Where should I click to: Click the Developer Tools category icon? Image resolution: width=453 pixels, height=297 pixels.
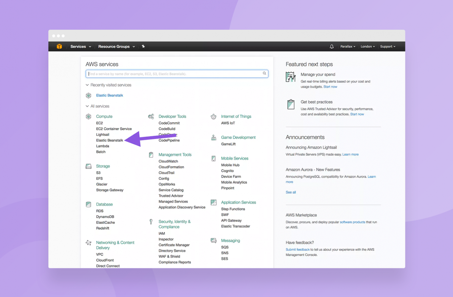pos(151,116)
